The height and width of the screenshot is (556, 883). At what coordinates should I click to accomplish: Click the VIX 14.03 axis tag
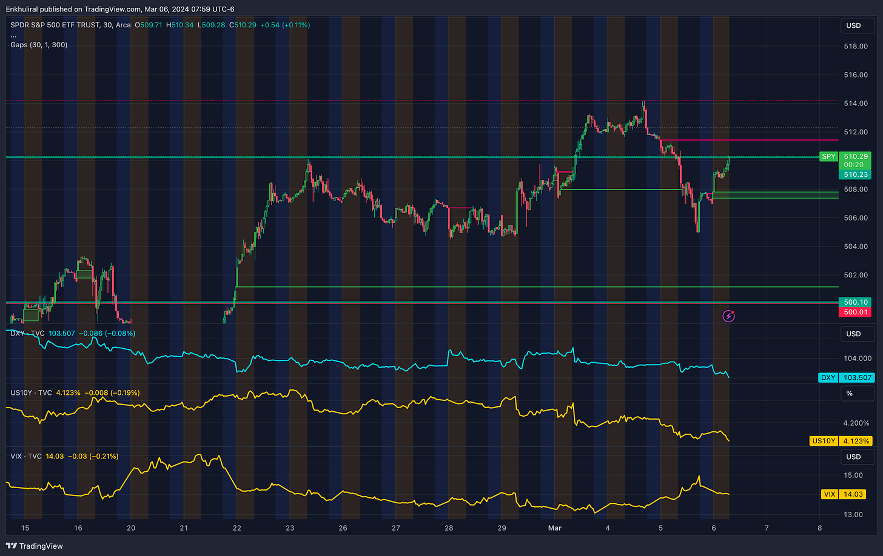pos(844,494)
